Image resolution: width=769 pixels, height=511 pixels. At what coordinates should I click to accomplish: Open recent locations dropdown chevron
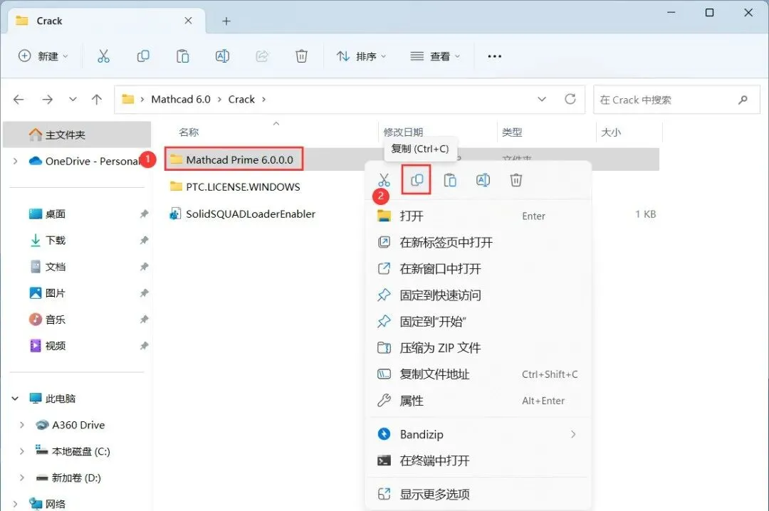73,99
